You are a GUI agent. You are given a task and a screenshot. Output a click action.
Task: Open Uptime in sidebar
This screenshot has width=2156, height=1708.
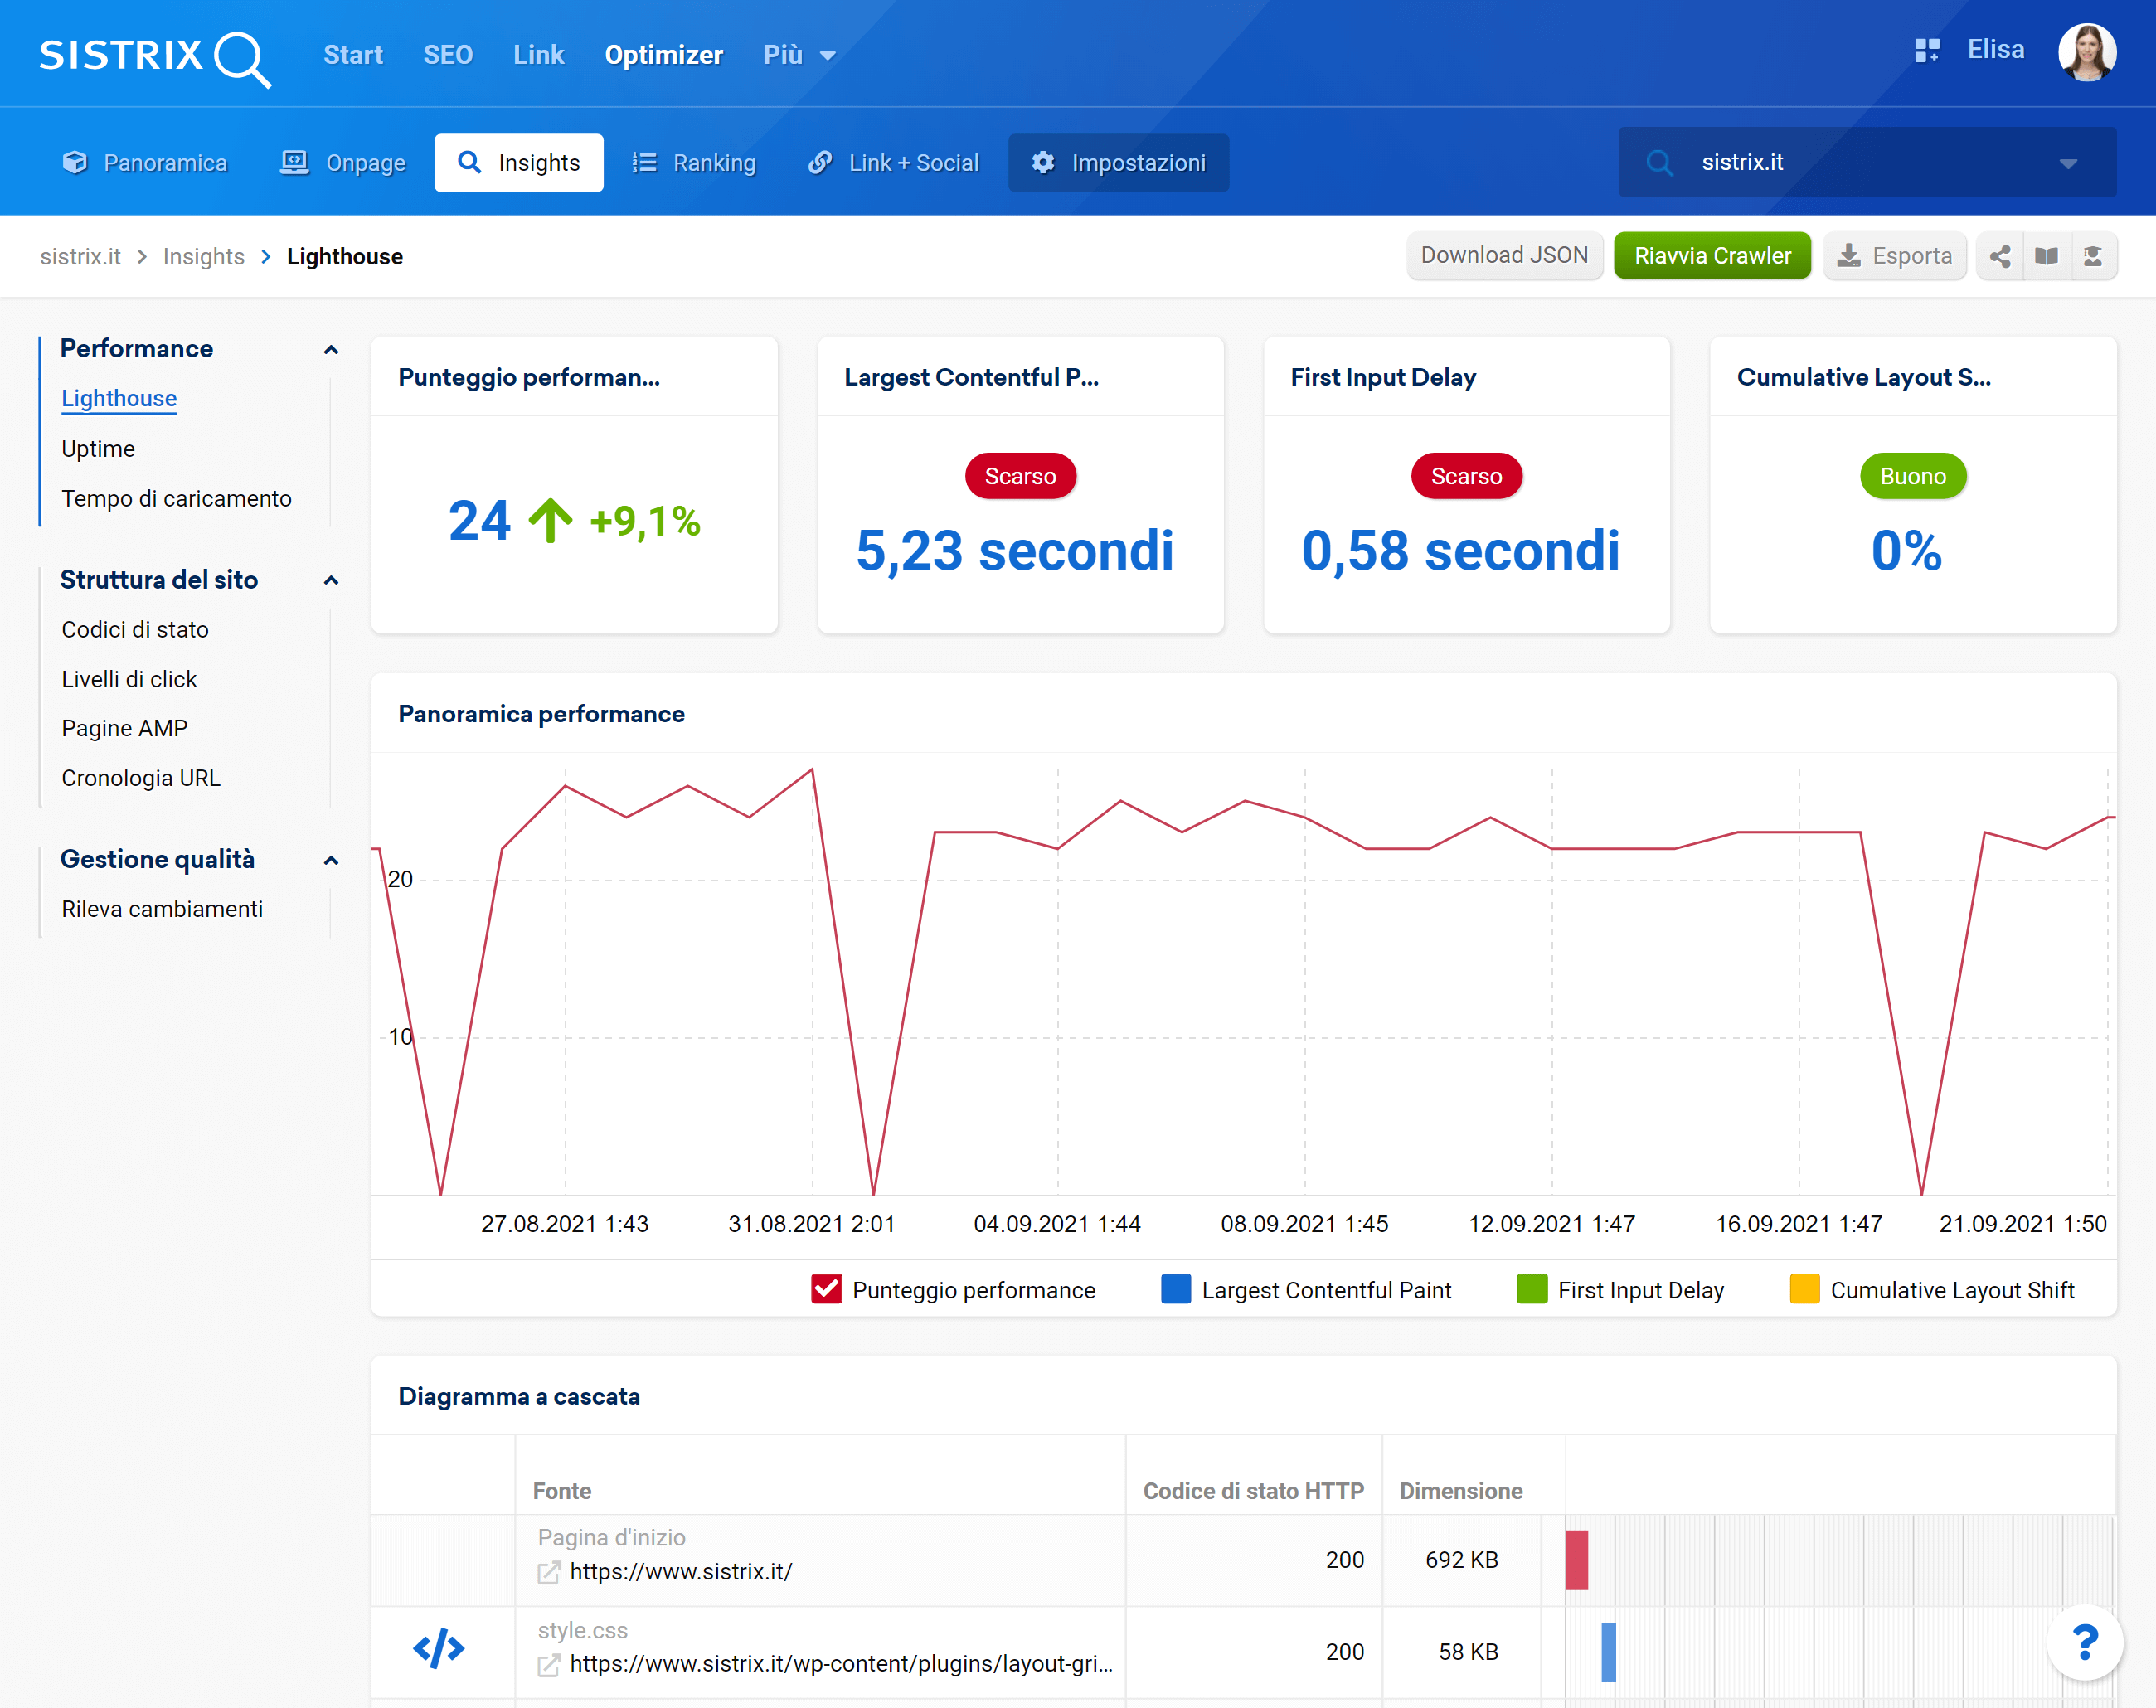coord(98,448)
